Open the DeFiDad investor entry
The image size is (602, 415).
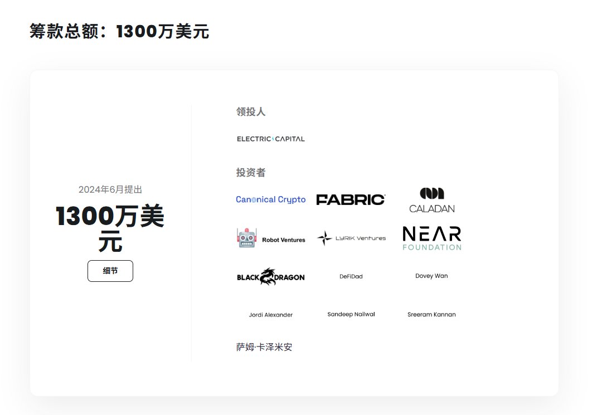351,276
